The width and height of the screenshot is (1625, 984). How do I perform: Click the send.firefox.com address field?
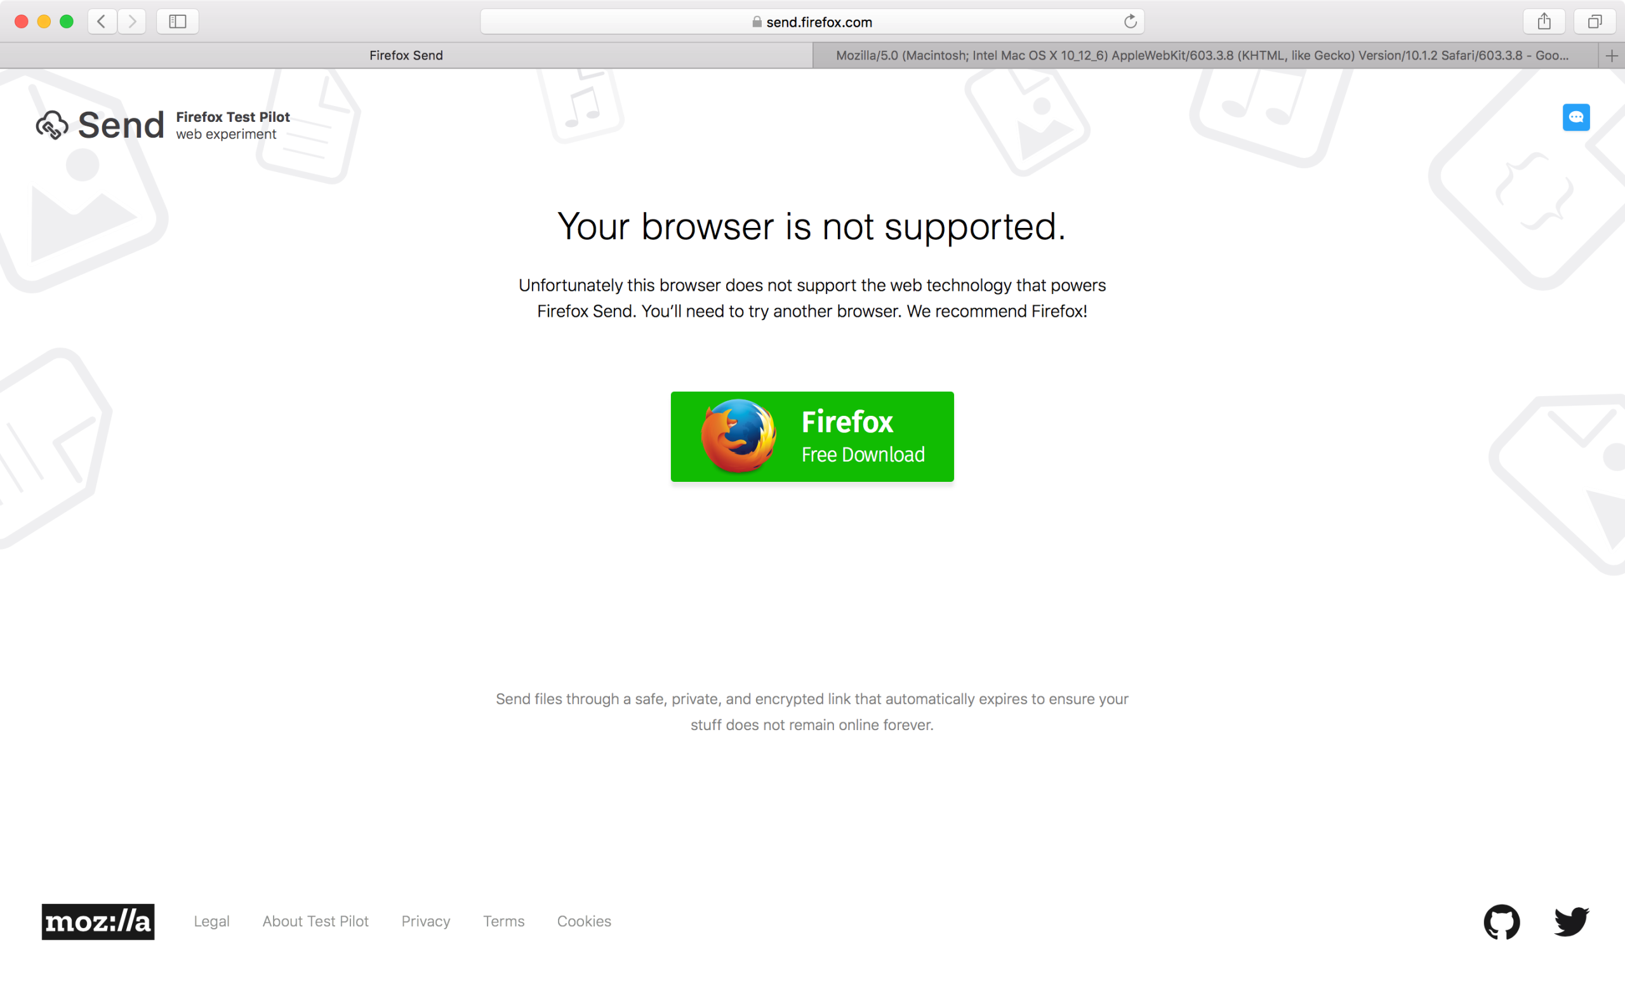(812, 22)
